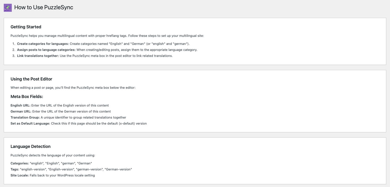
Task: Click the "Assign posts to language categories:" step
Action: [x=46, y=50]
